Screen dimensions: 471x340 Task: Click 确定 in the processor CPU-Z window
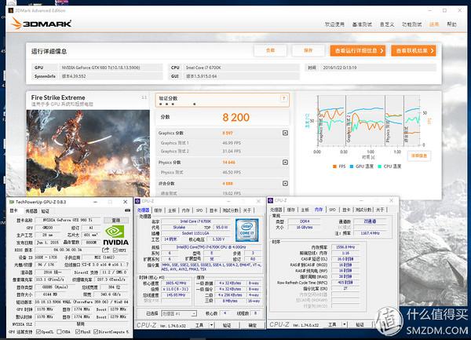click(252, 325)
